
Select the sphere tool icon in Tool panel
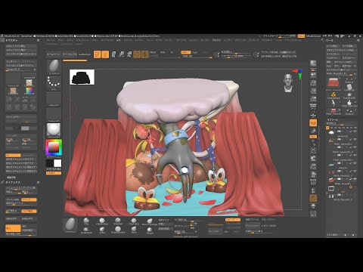pos(349,103)
